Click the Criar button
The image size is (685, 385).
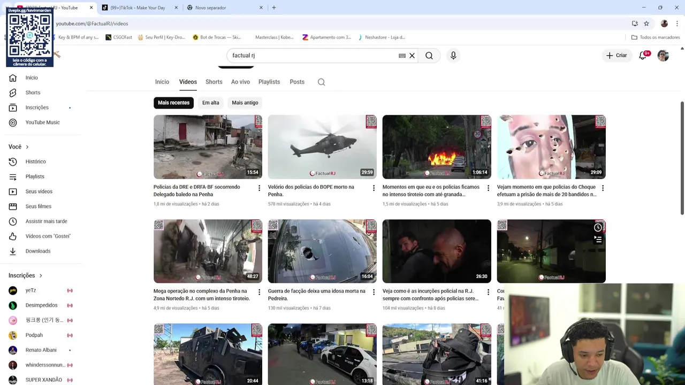pyautogui.click(x=616, y=56)
